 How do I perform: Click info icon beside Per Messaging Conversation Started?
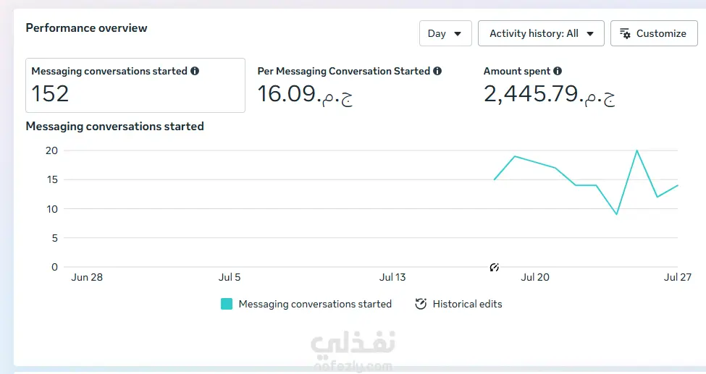click(x=437, y=71)
